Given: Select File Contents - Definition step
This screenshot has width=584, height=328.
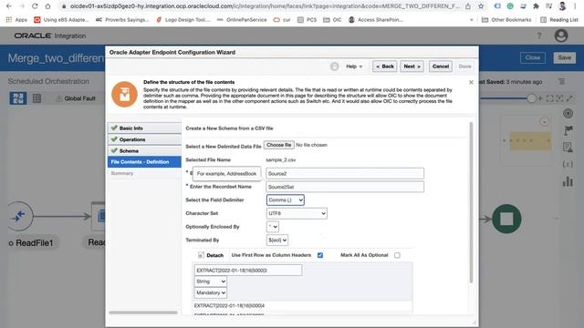Looking at the screenshot, I should coord(144,162).
